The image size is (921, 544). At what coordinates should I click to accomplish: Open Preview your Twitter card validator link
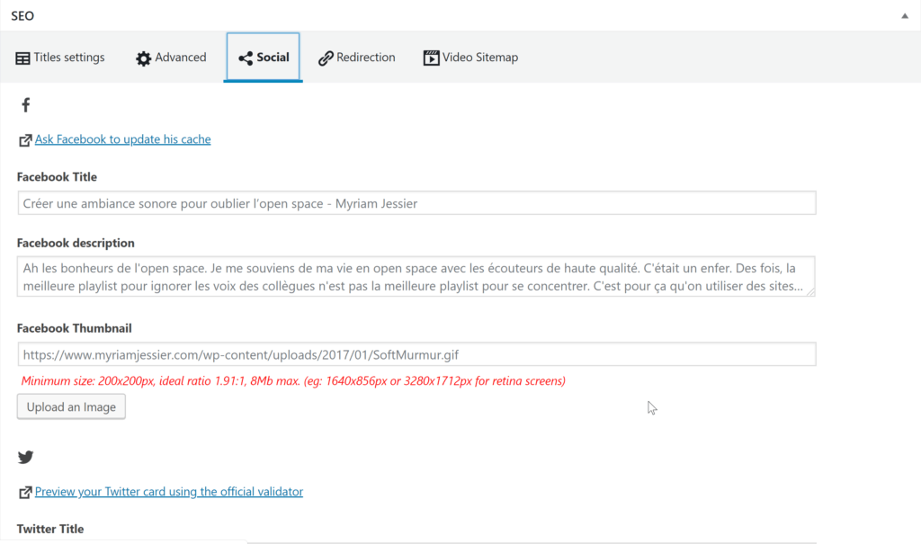coord(169,492)
